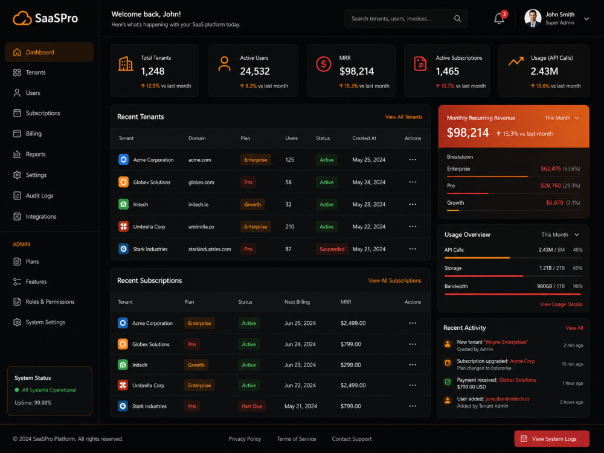Expand the John Smith account menu chevron
This screenshot has width=604, height=453.
[586, 19]
